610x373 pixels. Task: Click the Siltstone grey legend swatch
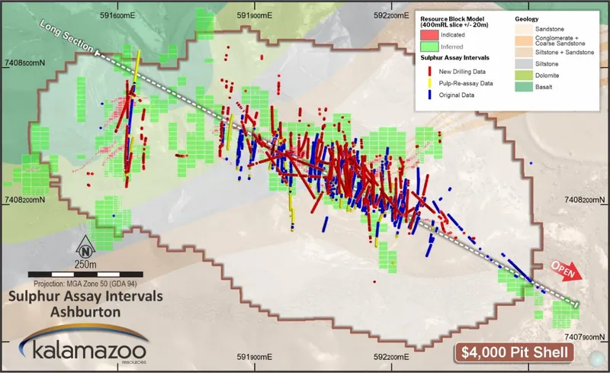pos(524,64)
